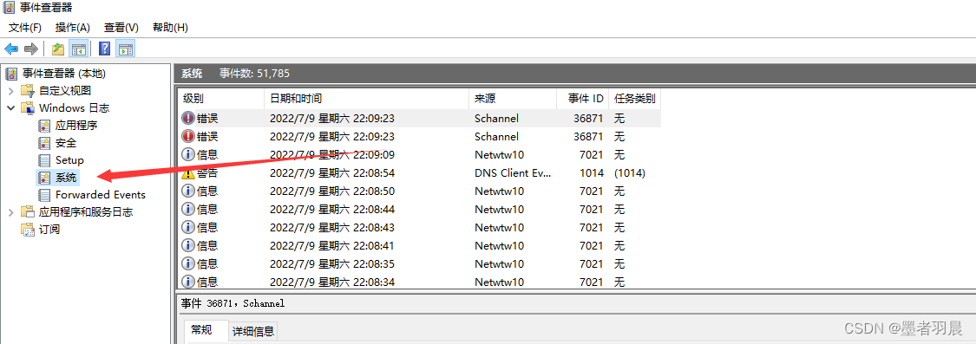
Task: Click the Forward arrow toolbar icon
Action: [x=30, y=49]
